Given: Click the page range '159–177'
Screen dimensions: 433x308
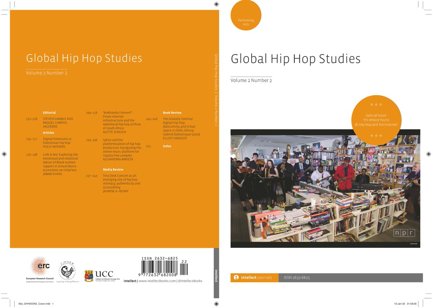Looking at the screenshot, I should click(x=32, y=139).
